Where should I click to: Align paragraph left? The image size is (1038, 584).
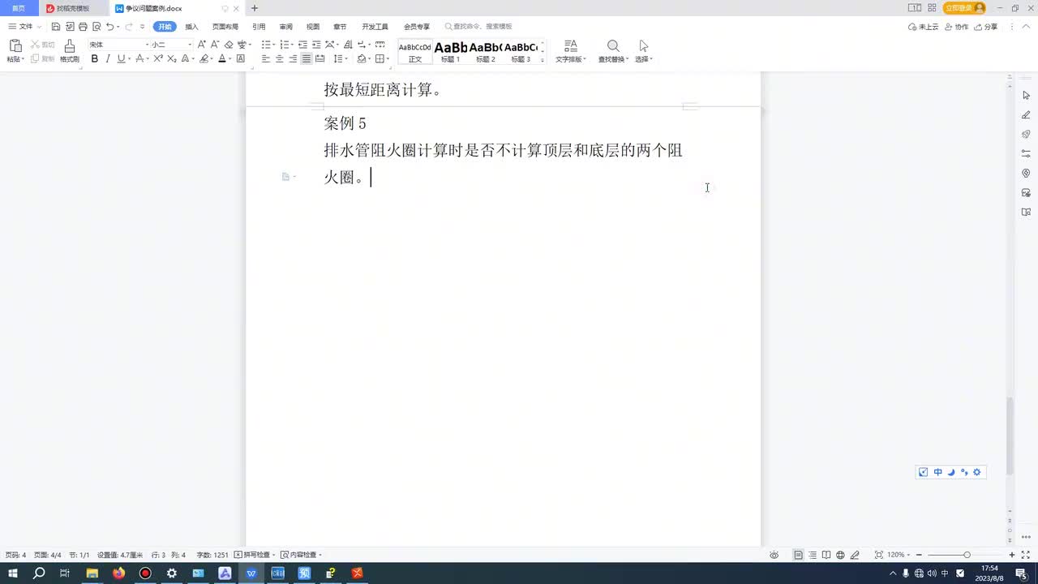266,59
